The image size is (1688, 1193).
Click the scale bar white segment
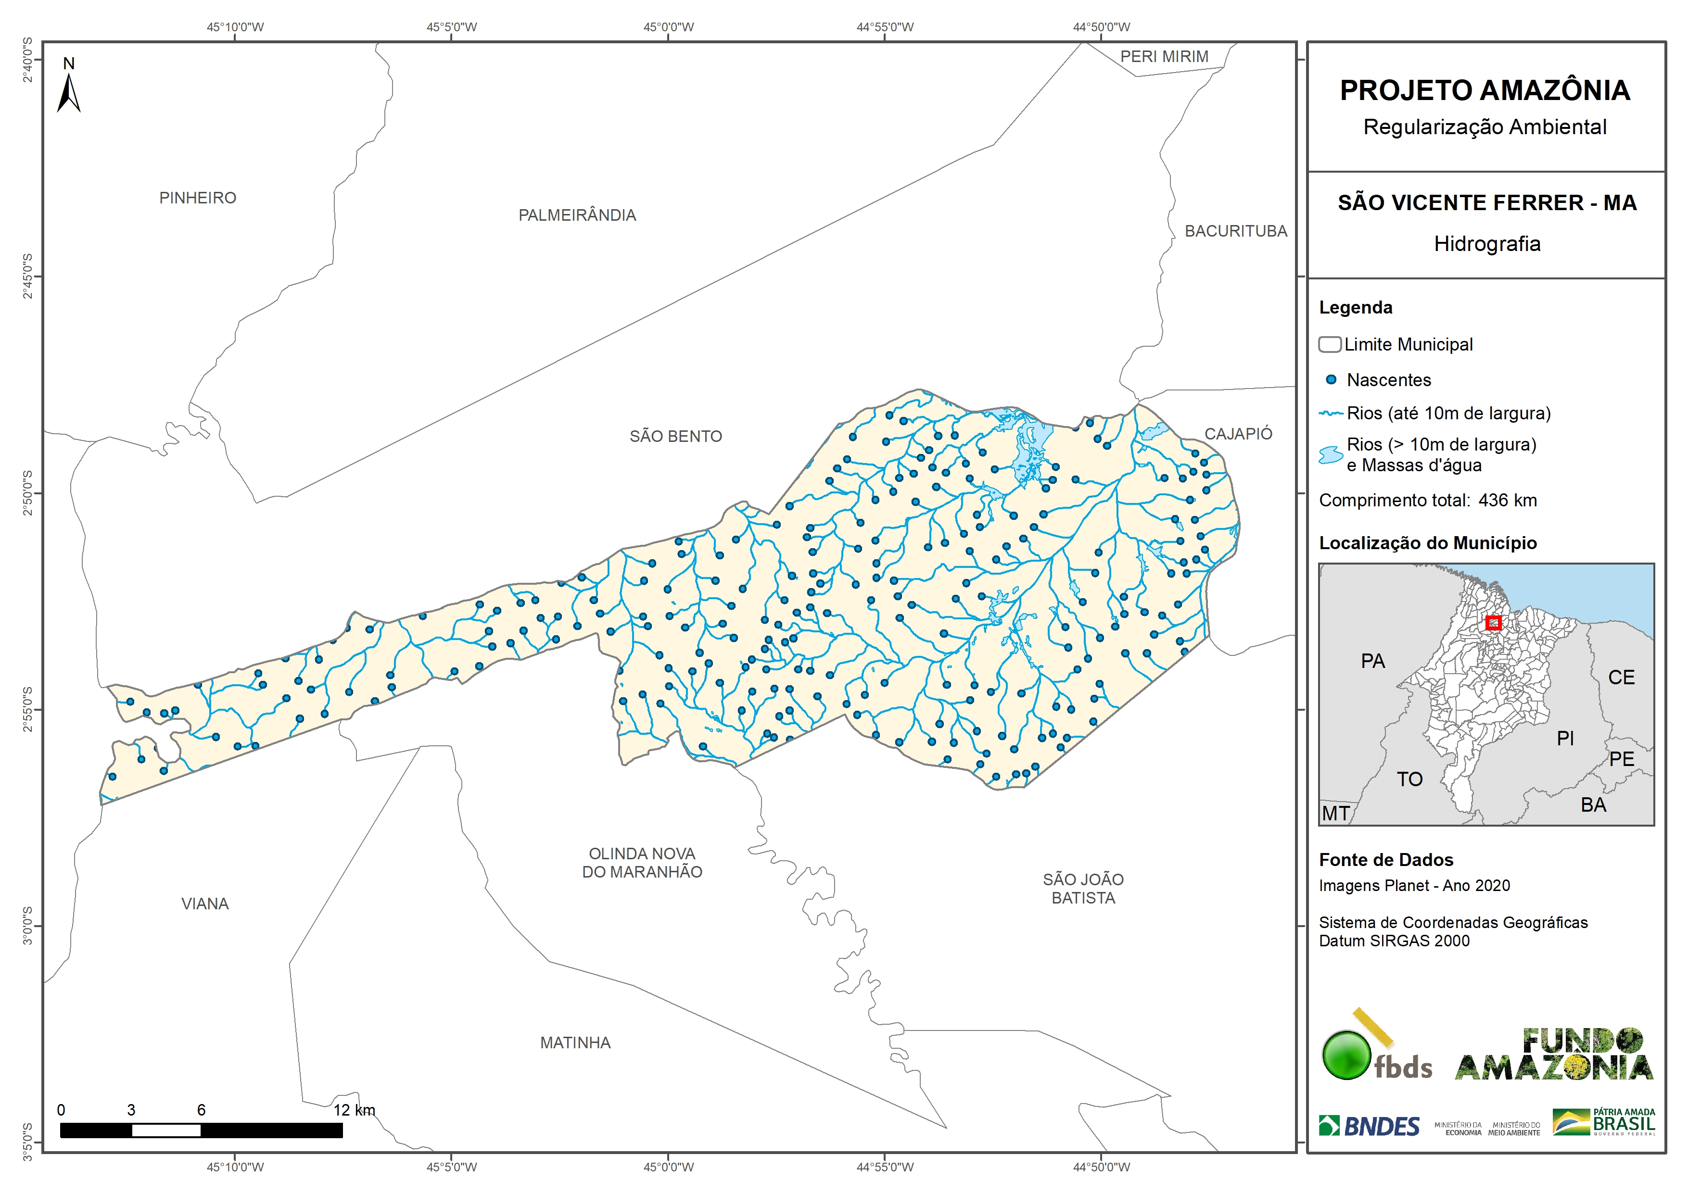166,1130
